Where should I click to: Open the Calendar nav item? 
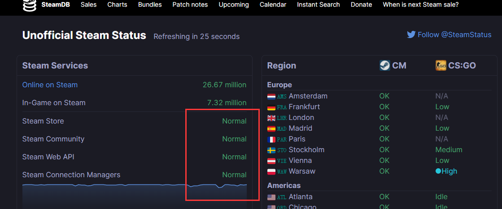pos(273,4)
